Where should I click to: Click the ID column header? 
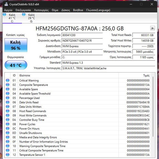[14, 75]
